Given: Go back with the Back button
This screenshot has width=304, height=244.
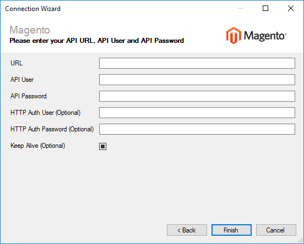Looking at the screenshot, I should click(x=187, y=230).
